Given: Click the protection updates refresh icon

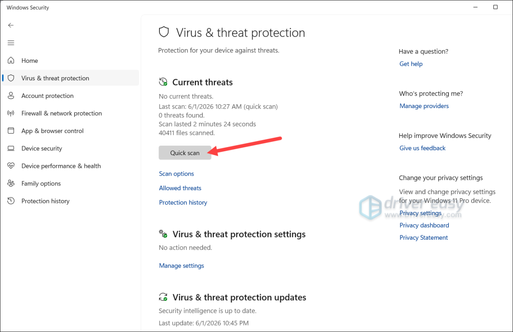Looking at the screenshot, I should tap(163, 297).
